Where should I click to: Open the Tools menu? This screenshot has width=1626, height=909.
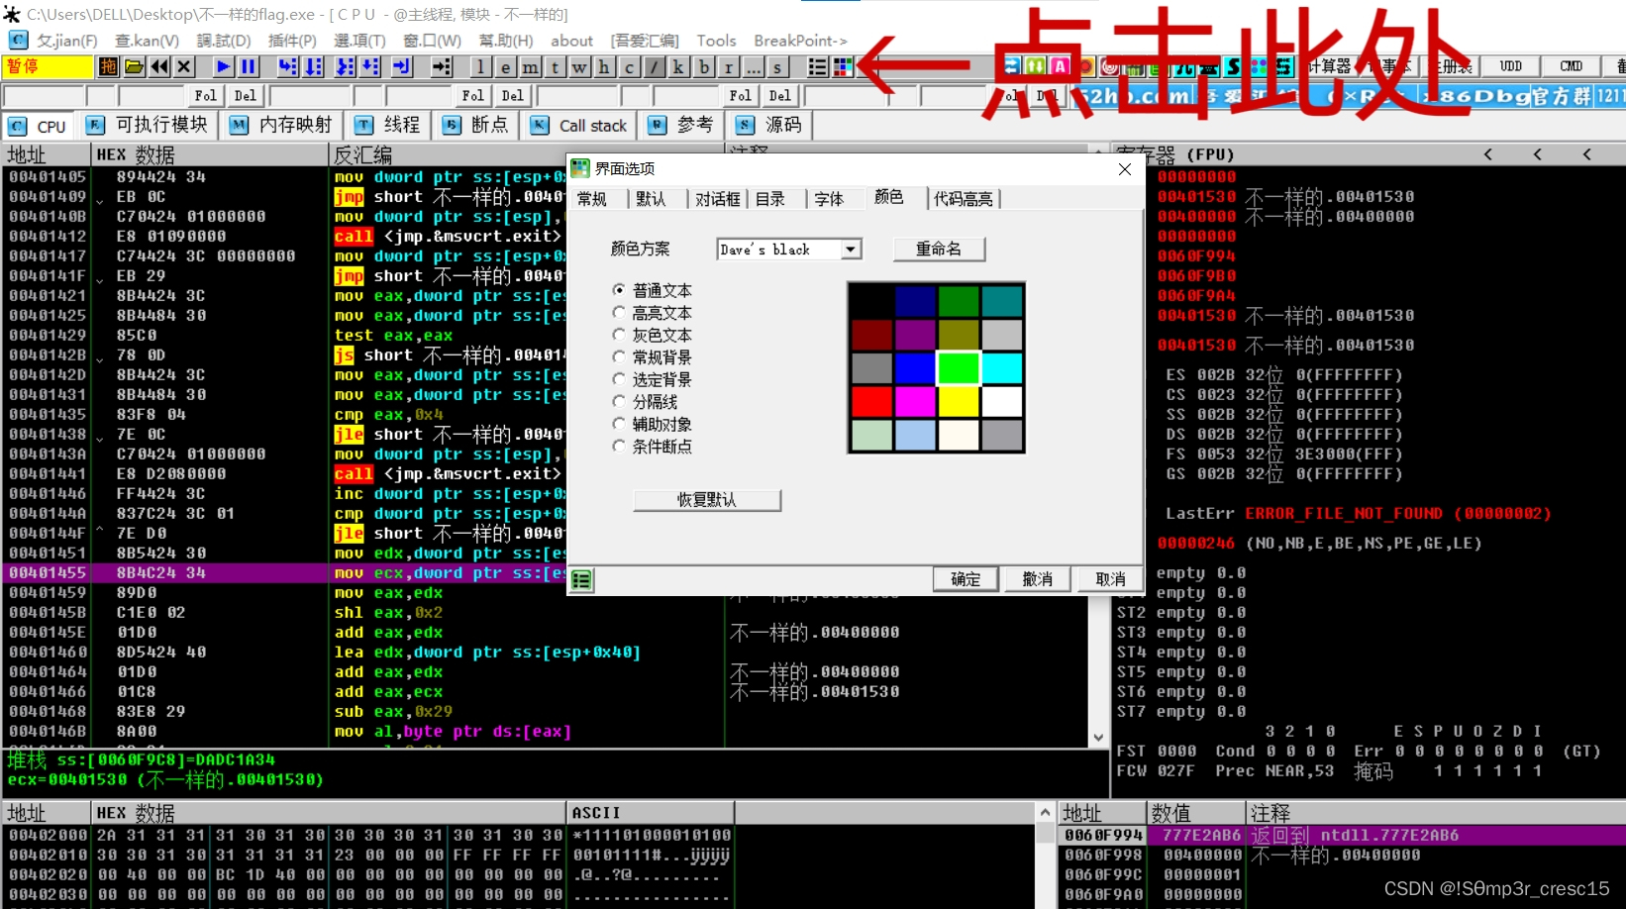coord(716,41)
